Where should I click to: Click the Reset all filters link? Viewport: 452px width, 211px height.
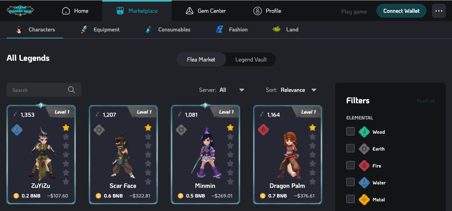tap(425, 101)
